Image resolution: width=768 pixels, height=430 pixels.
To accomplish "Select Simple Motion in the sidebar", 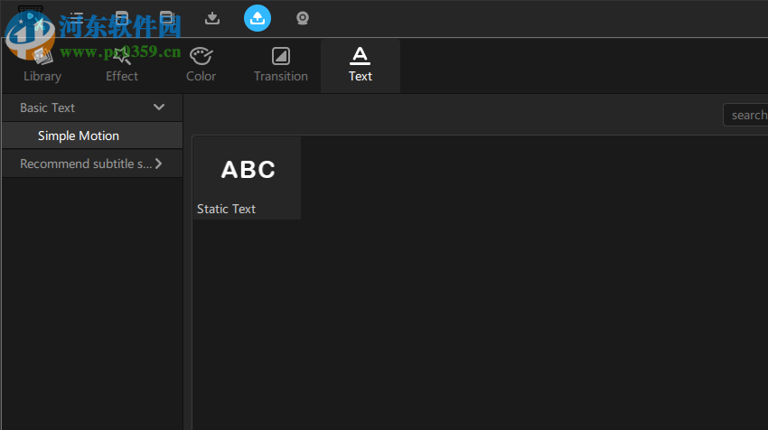I will coord(79,136).
